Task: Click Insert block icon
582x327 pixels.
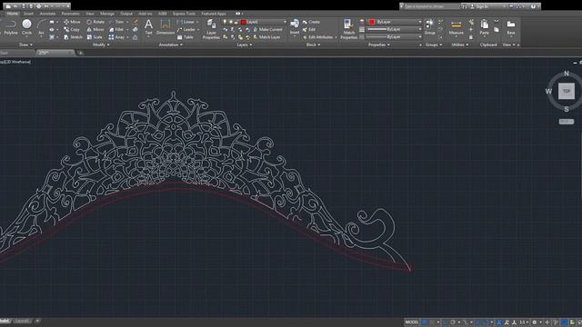Action: [295, 26]
